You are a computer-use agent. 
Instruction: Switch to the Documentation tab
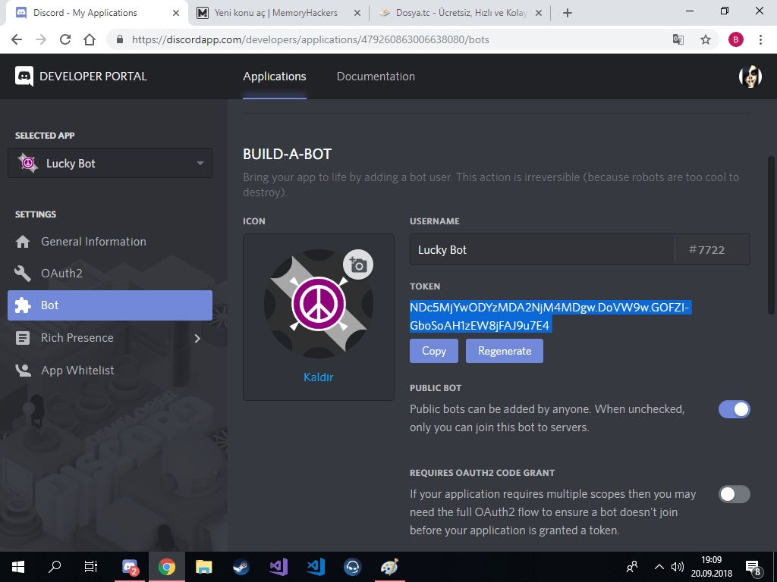376,77
